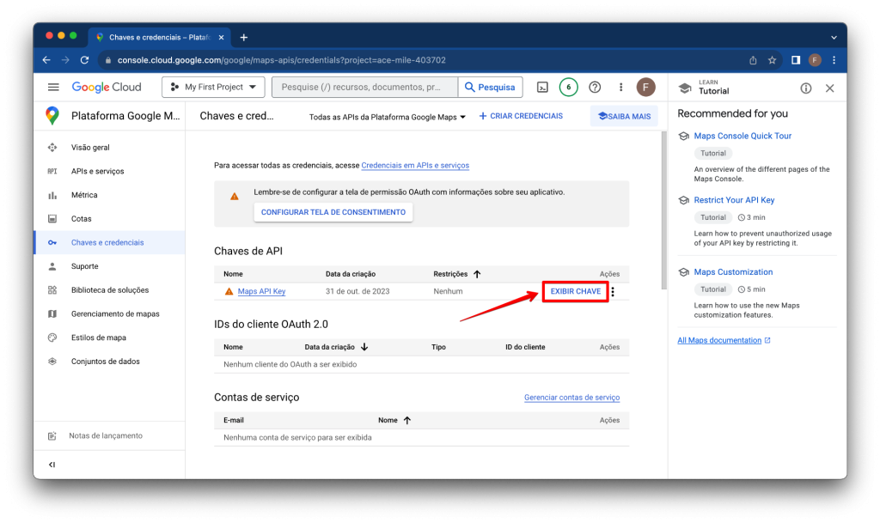Image resolution: width=880 pixels, height=523 pixels.
Task: Open the My First Project selector
Action: [x=213, y=87]
